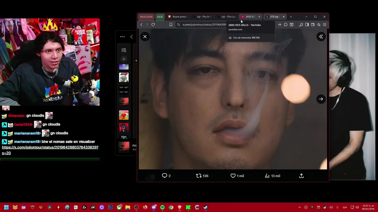Show hidden system tray icons
Screen dimensions: 378x212
point(299,207)
